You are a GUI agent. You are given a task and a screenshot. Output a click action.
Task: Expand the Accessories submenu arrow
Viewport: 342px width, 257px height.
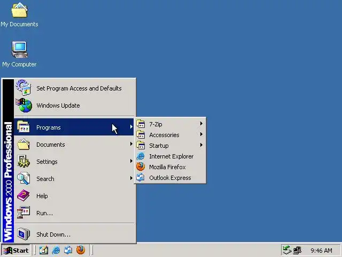(201, 134)
